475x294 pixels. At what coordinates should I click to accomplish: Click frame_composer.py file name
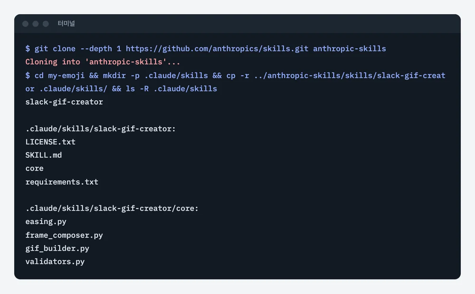click(x=64, y=235)
